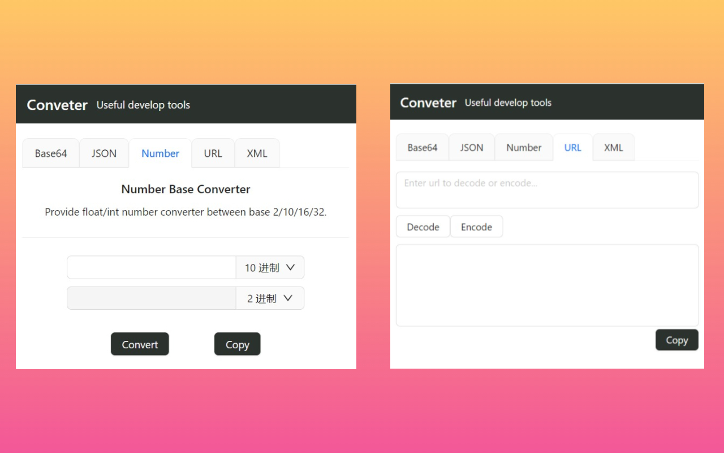Click the URL result output textarea
This screenshot has width=724, height=453.
pyautogui.click(x=547, y=285)
